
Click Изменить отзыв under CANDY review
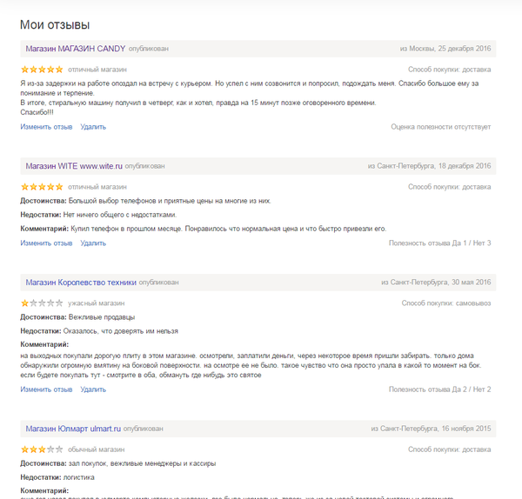tap(46, 127)
